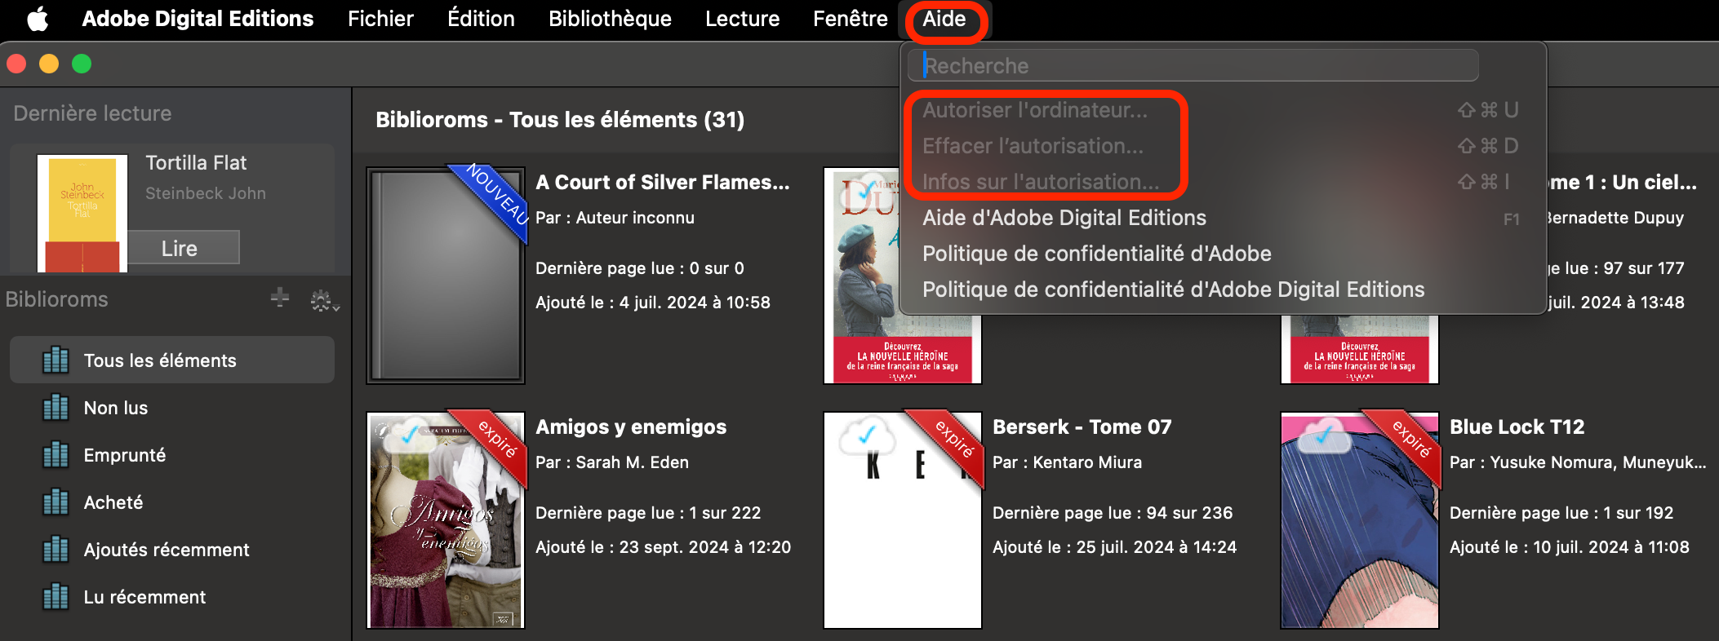Screen dimensions: 1719x641
Task: Open Berserk - Tome 07 book cover
Action: [903, 520]
